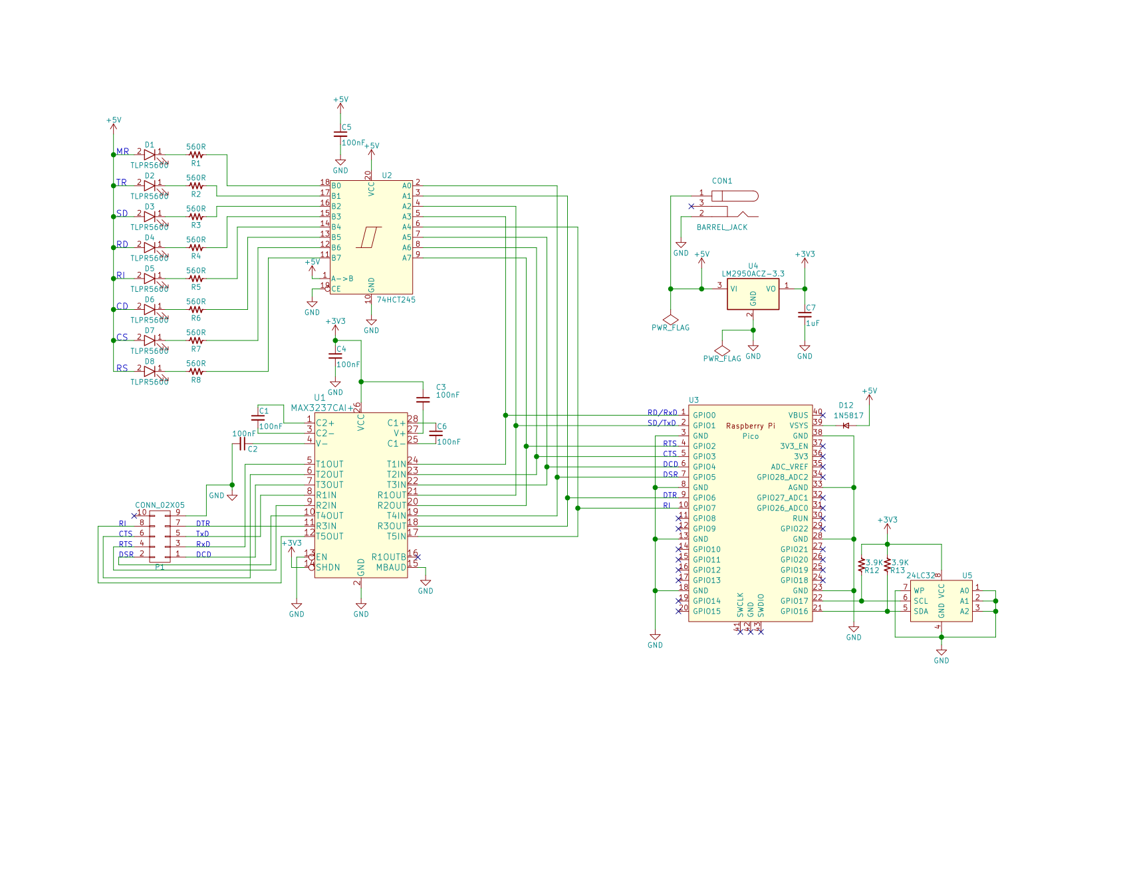The width and height of the screenshot is (1135, 877).
Task: Click the 'Raspberry Pi' text on U3
Action: pos(751,426)
